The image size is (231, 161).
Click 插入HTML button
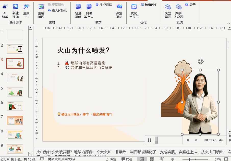pos(57,11)
